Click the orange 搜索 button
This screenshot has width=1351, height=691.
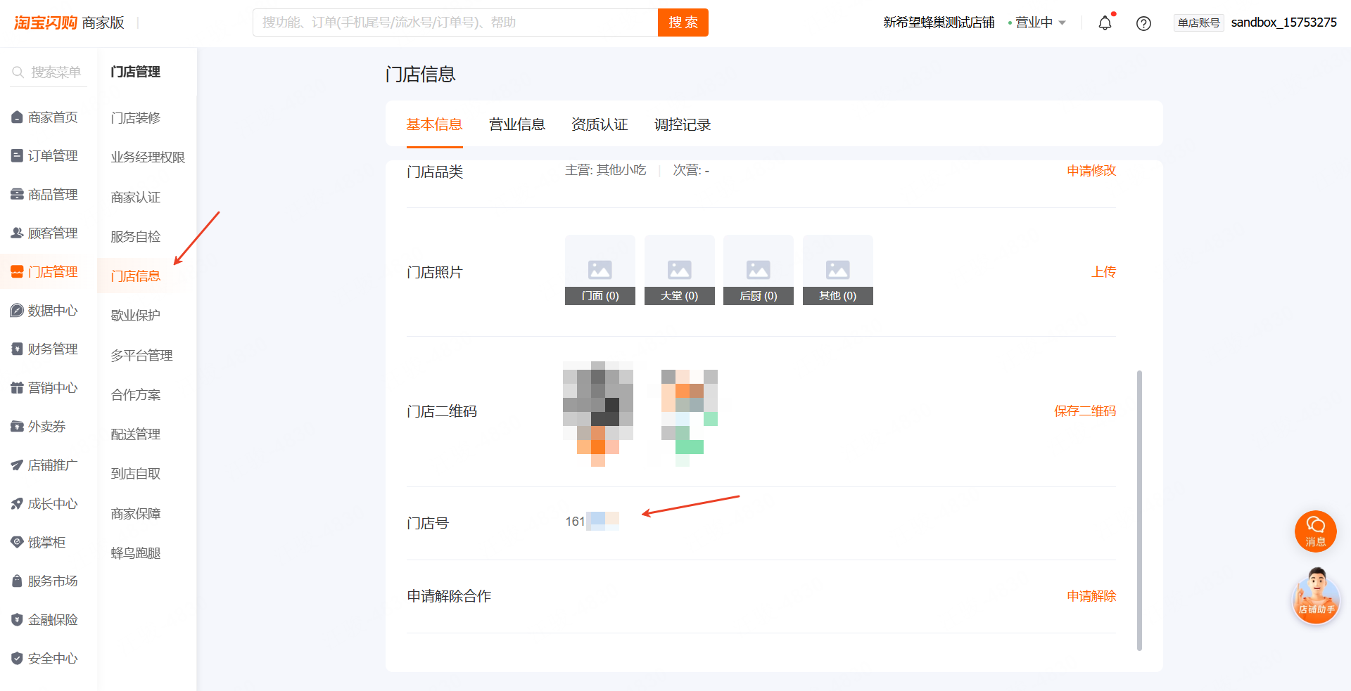click(x=683, y=22)
